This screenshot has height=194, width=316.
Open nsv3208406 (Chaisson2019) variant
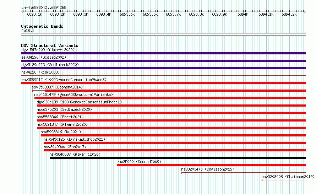click(288, 177)
